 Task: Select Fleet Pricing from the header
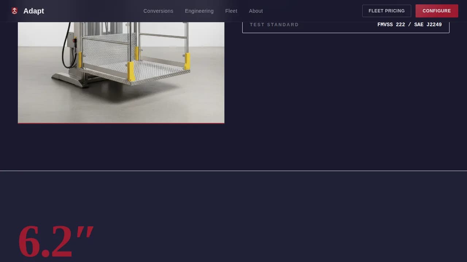click(x=386, y=11)
